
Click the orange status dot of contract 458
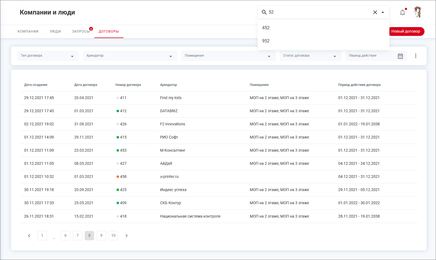pyautogui.click(x=118, y=177)
